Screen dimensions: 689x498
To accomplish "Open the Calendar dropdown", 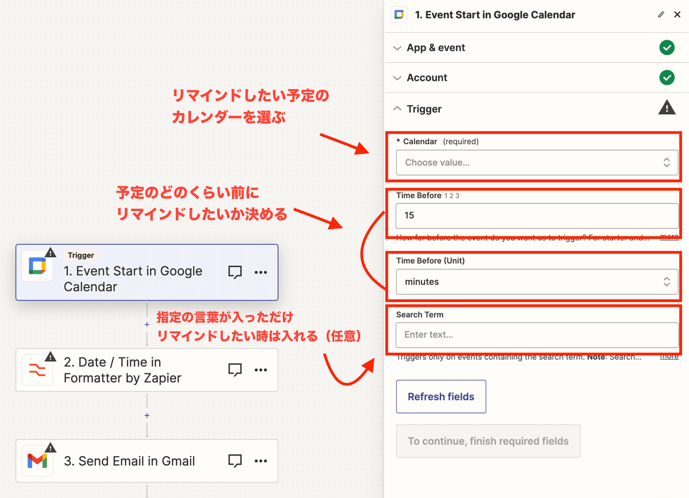I will pos(537,163).
